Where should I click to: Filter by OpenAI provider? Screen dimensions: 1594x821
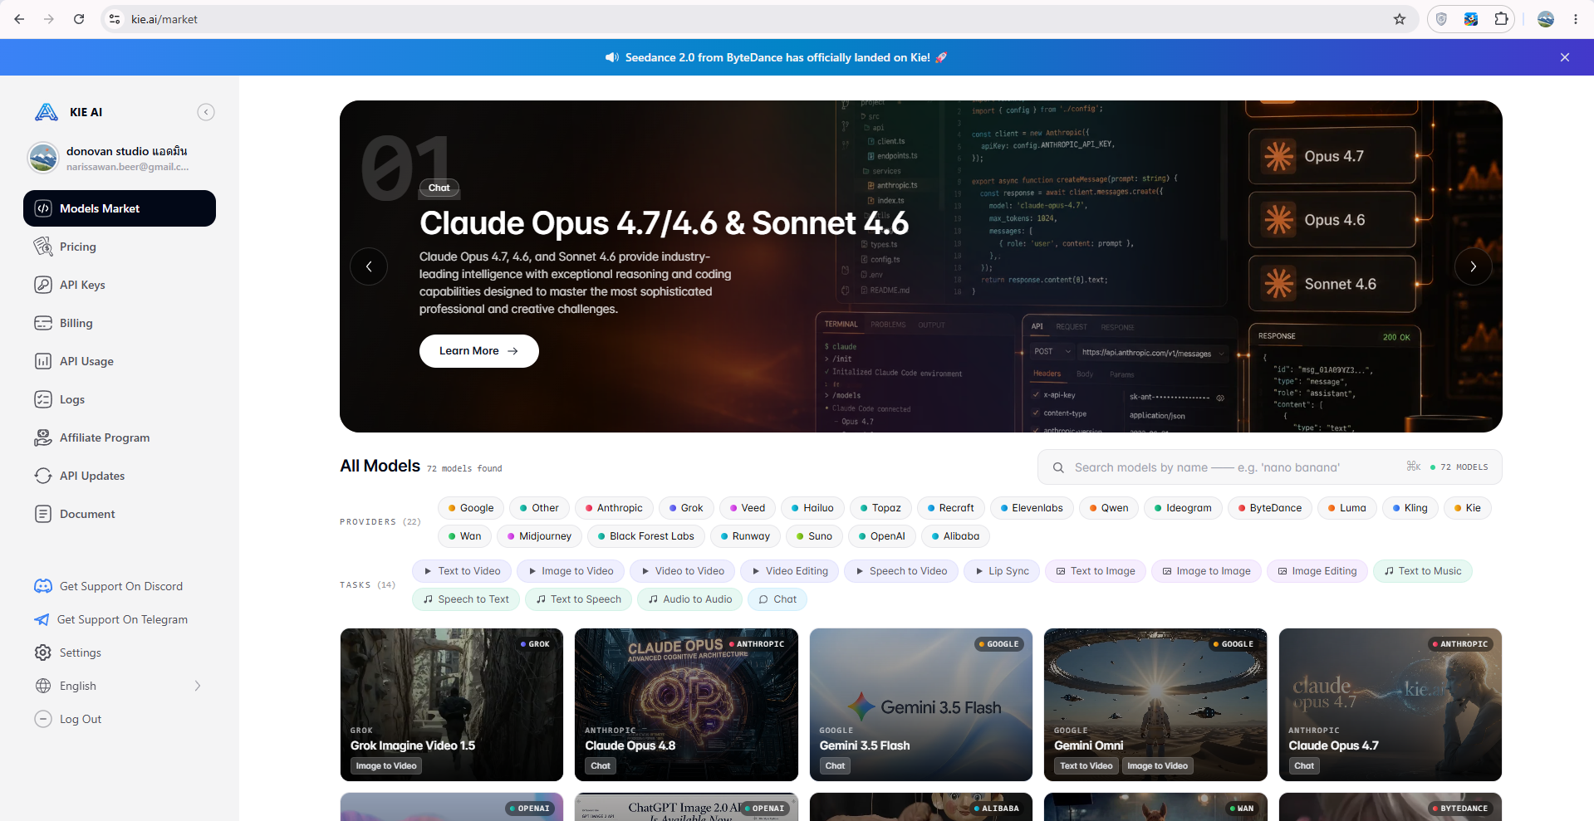click(882, 536)
